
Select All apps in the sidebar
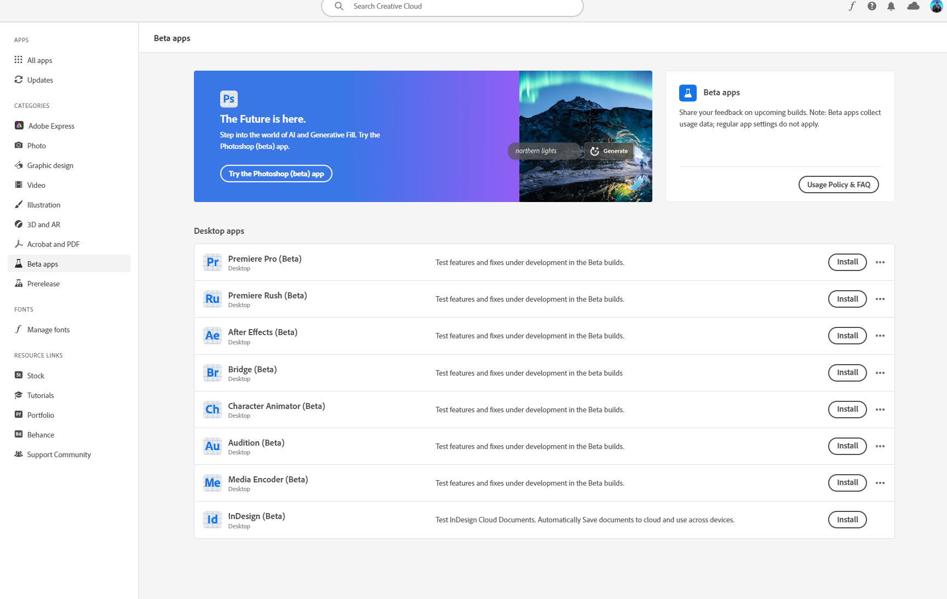tap(39, 60)
